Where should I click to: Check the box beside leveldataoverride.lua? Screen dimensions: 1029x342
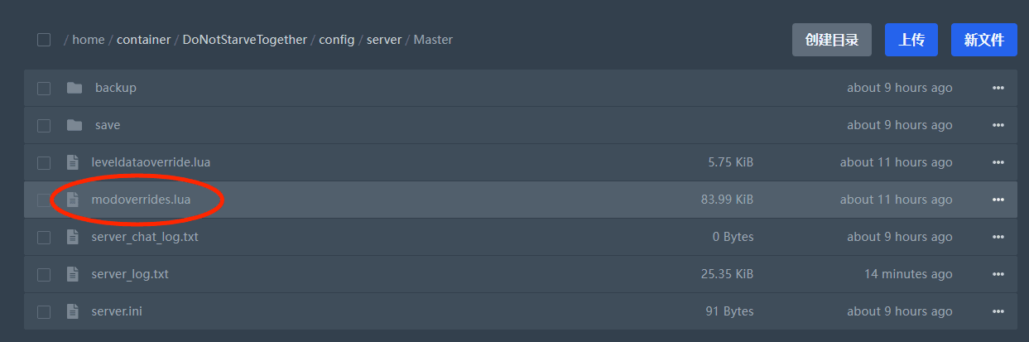click(44, 162)
